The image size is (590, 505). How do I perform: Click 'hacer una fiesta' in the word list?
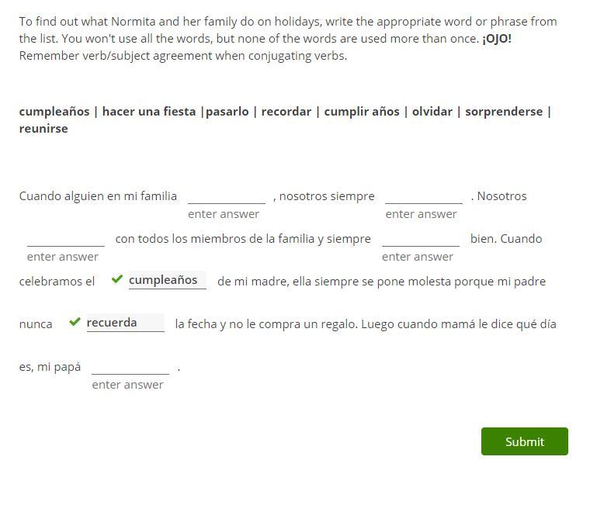[149, 111]
